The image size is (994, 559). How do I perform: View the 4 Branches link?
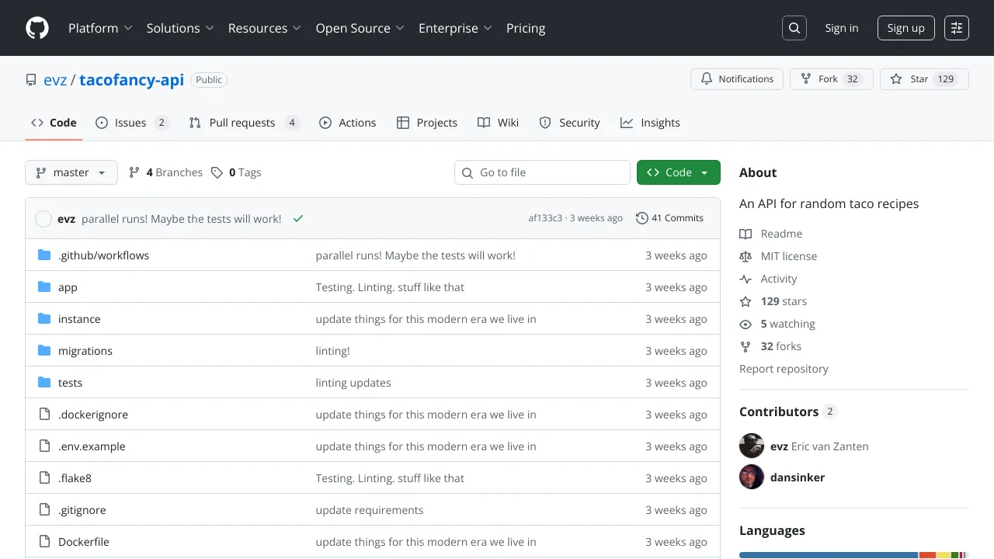(165, 172)
